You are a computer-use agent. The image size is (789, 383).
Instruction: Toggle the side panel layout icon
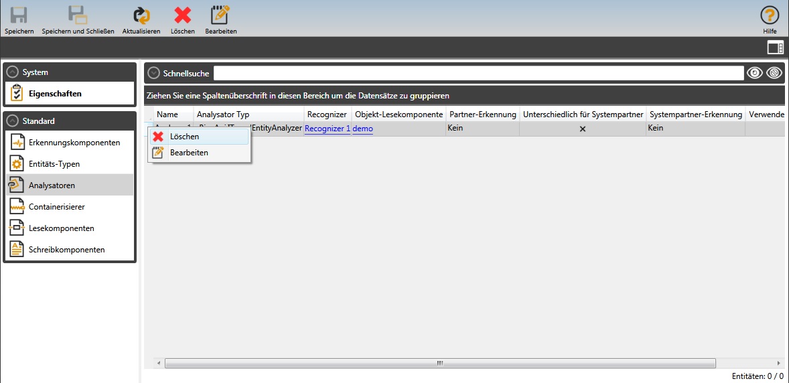(x=775, y=48)
